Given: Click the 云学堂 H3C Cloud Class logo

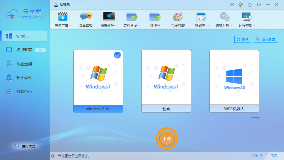Looking at the screenshot, I should click(25, 14).
